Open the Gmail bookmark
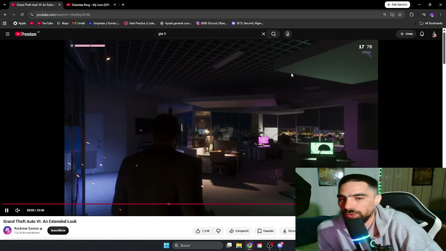This screenshot has width=446, height=251. [x=78, y=23]
